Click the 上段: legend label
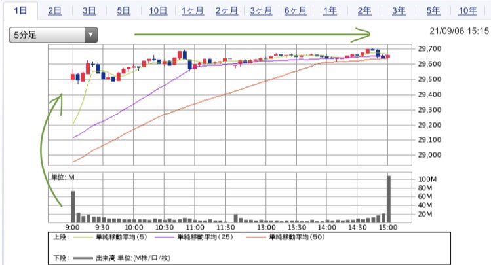491x265 pixels. 61,237
